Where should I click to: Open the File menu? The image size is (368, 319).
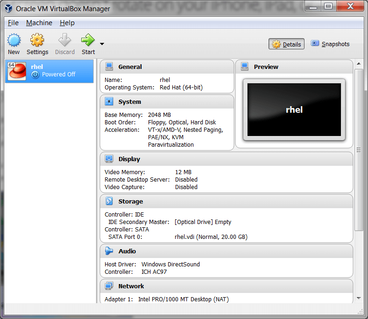point(13,23)
